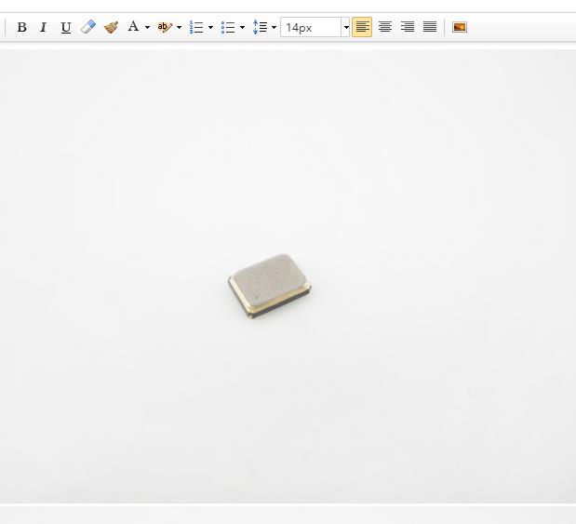The image size is (576, 524).
Task: Insert a numbered list
Action: click(196, 27)
